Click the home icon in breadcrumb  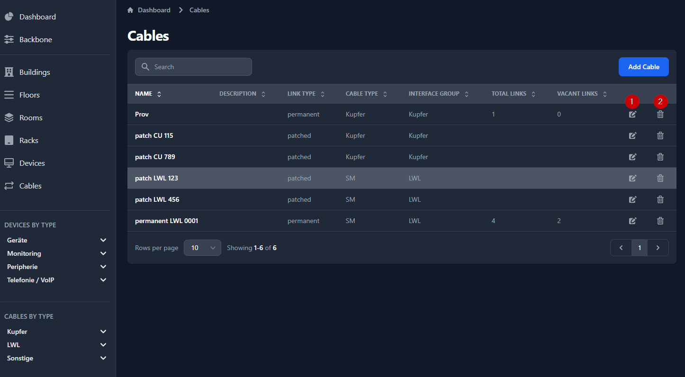131,10
